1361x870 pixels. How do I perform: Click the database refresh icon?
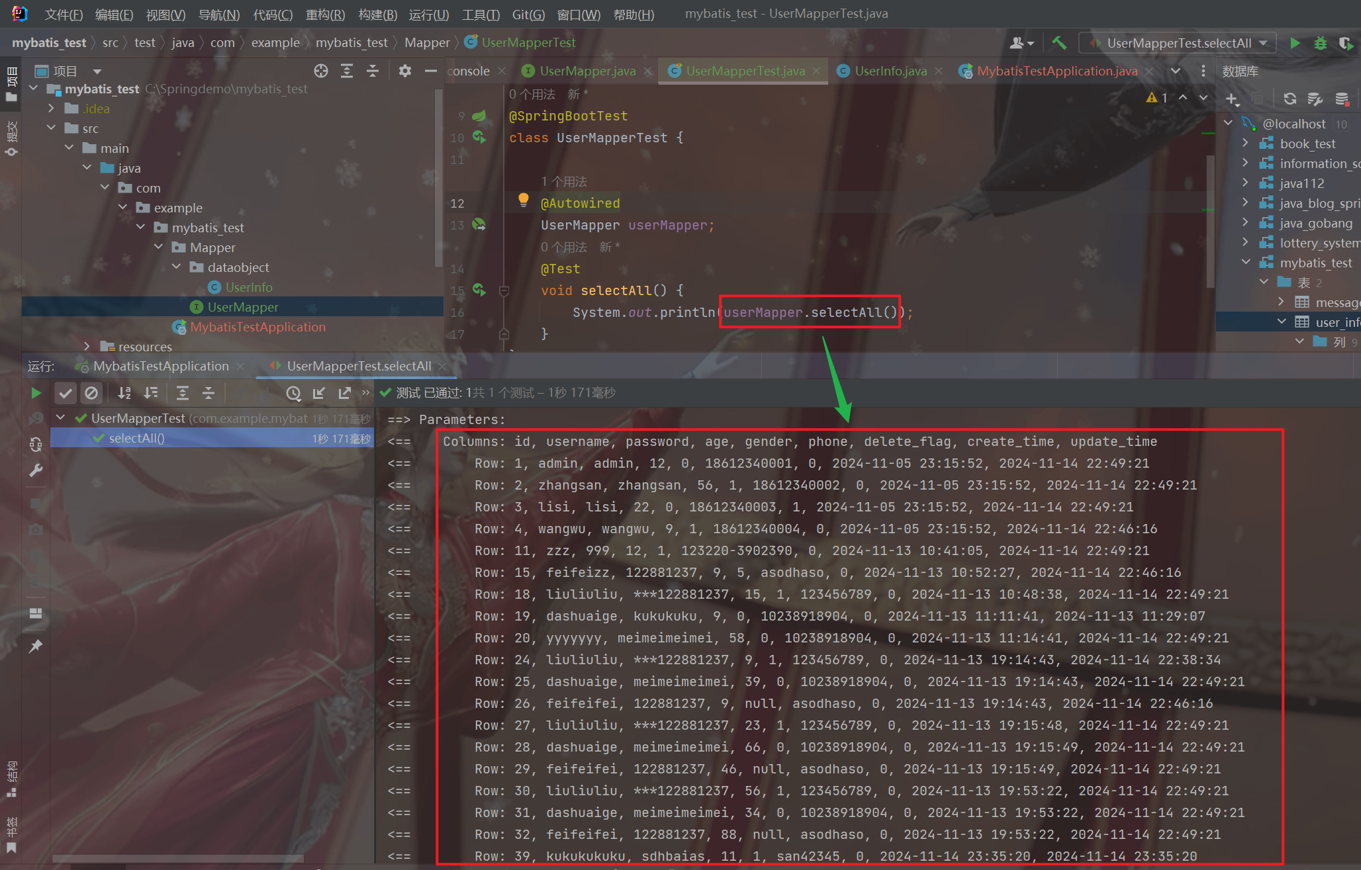click(x=1290, y=99)
